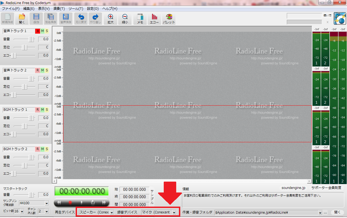Solo 音声トラック 1 with S
This screenshot has width=347, height=218.
click(x=47, y=31)
